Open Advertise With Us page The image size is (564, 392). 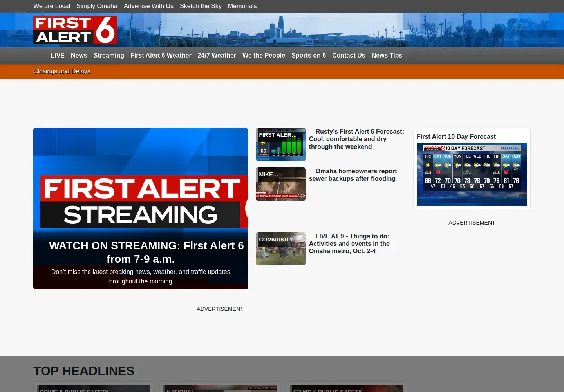coord(148,6)
